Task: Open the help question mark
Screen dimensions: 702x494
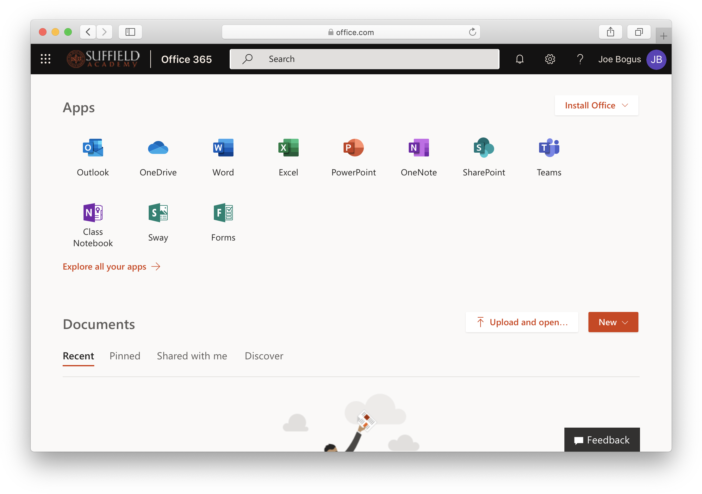Action: coord(580,59)
